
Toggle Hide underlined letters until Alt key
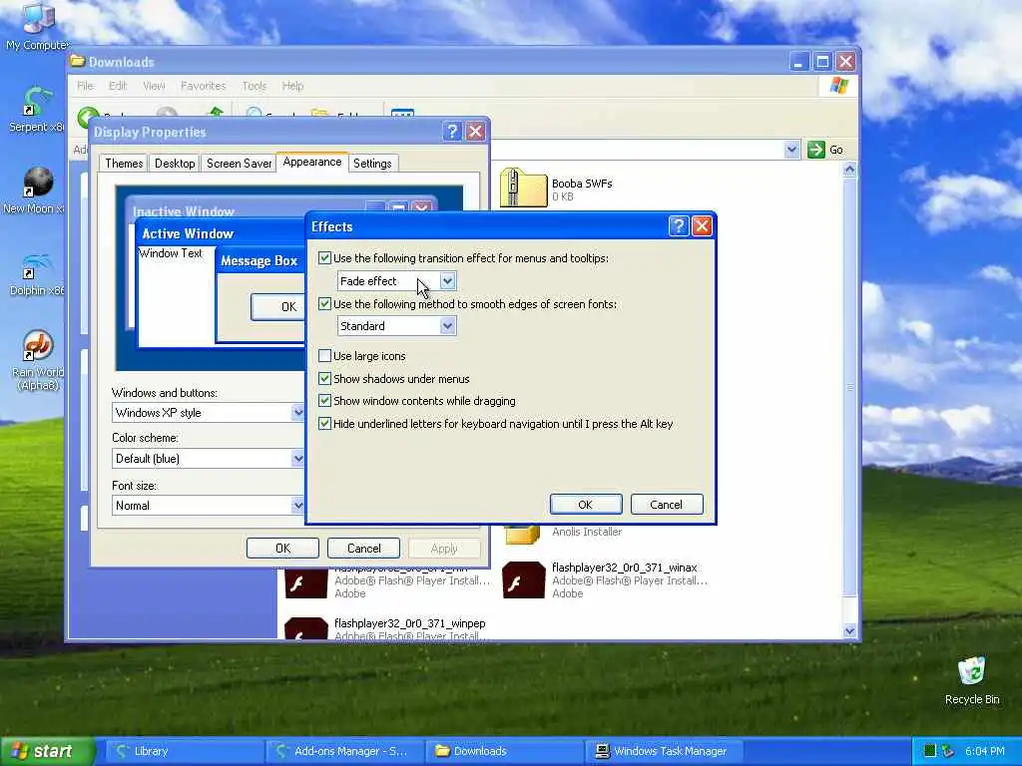[x=324, y=423]
